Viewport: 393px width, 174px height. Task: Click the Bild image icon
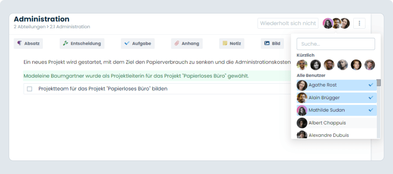267,43
